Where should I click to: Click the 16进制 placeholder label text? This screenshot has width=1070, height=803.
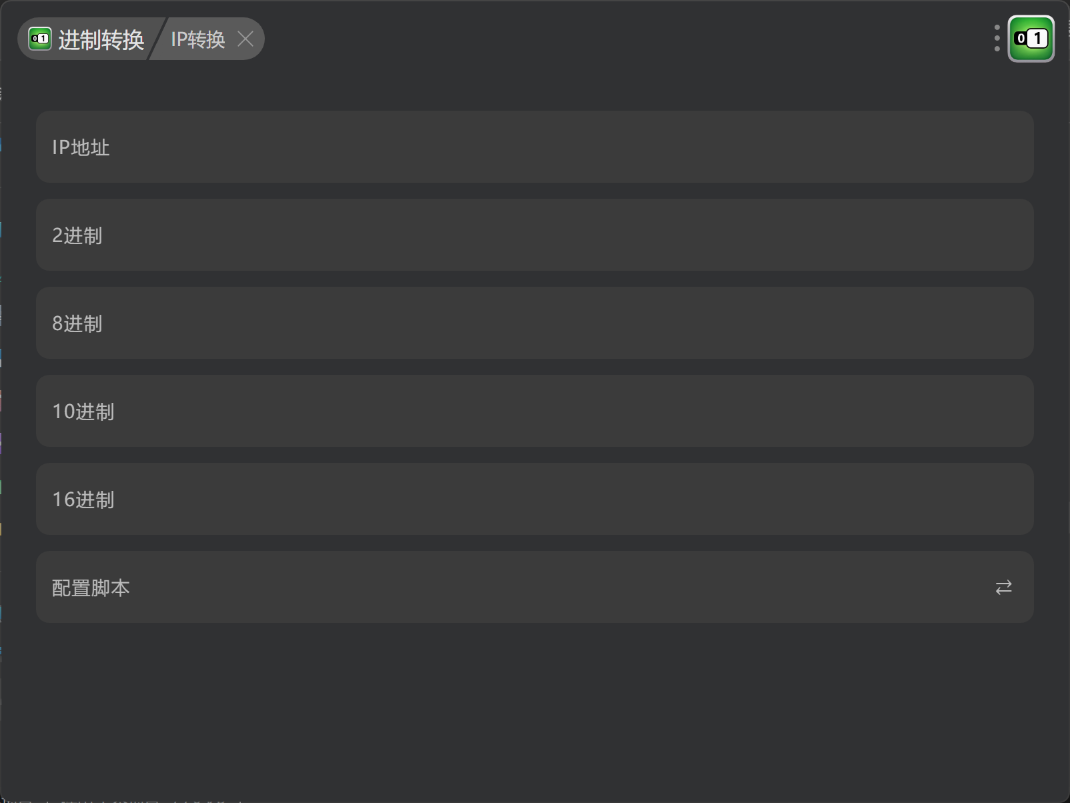point(83,500)
